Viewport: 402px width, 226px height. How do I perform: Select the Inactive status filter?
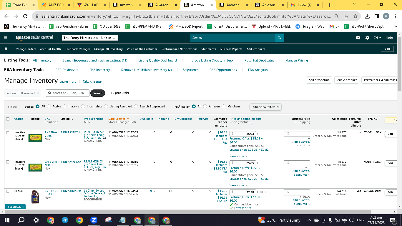[65, 107]
